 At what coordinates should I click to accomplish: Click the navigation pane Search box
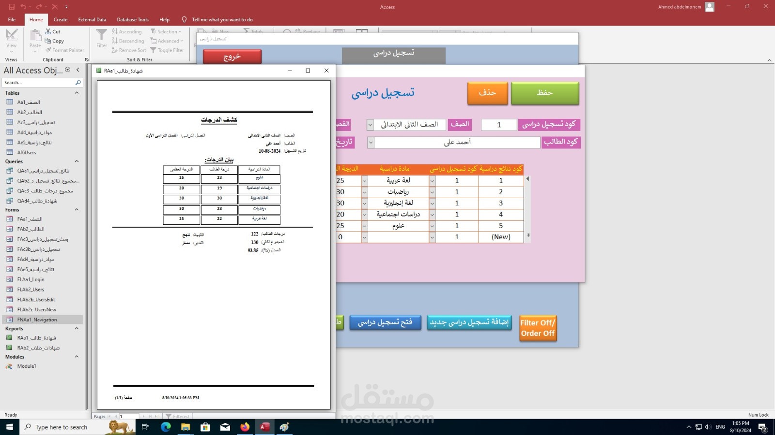[x=39, y=83]
